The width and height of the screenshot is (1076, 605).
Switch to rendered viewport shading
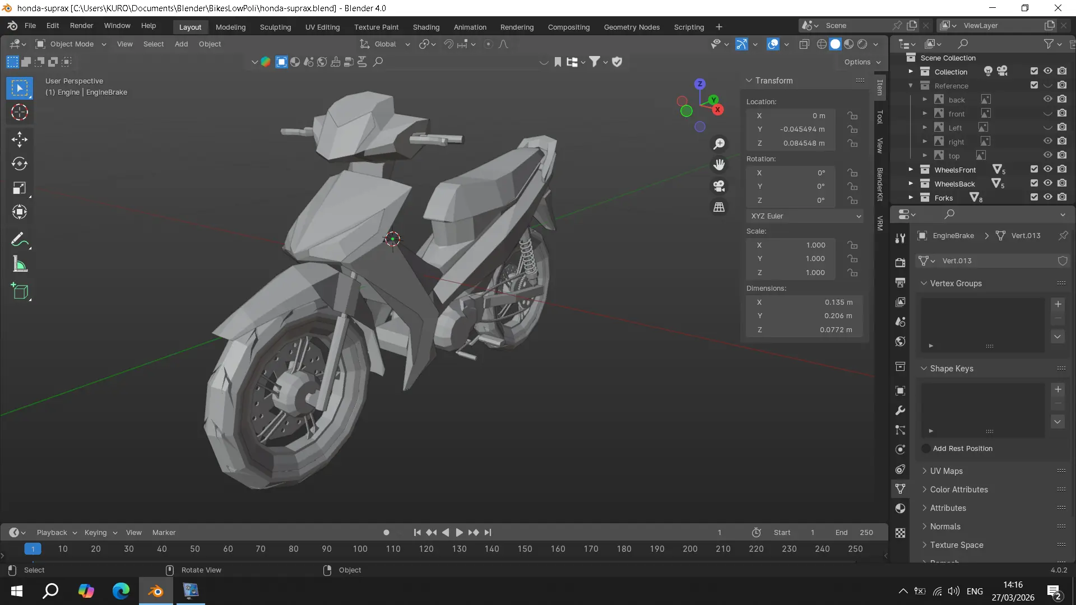click(x=862, y=44)
